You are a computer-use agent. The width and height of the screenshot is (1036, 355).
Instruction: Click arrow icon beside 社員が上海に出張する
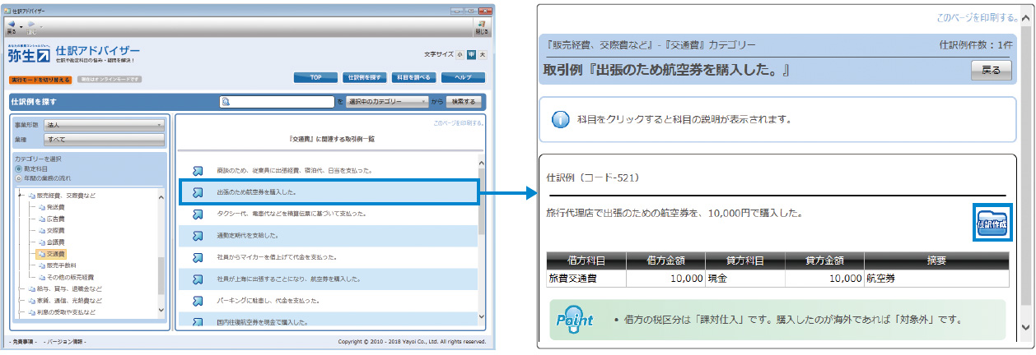coord(198,279)
